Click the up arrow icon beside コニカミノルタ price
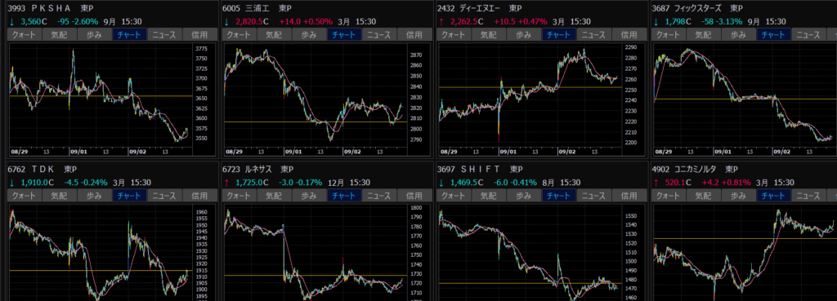837x301 pixels. [x=656, y=183]
